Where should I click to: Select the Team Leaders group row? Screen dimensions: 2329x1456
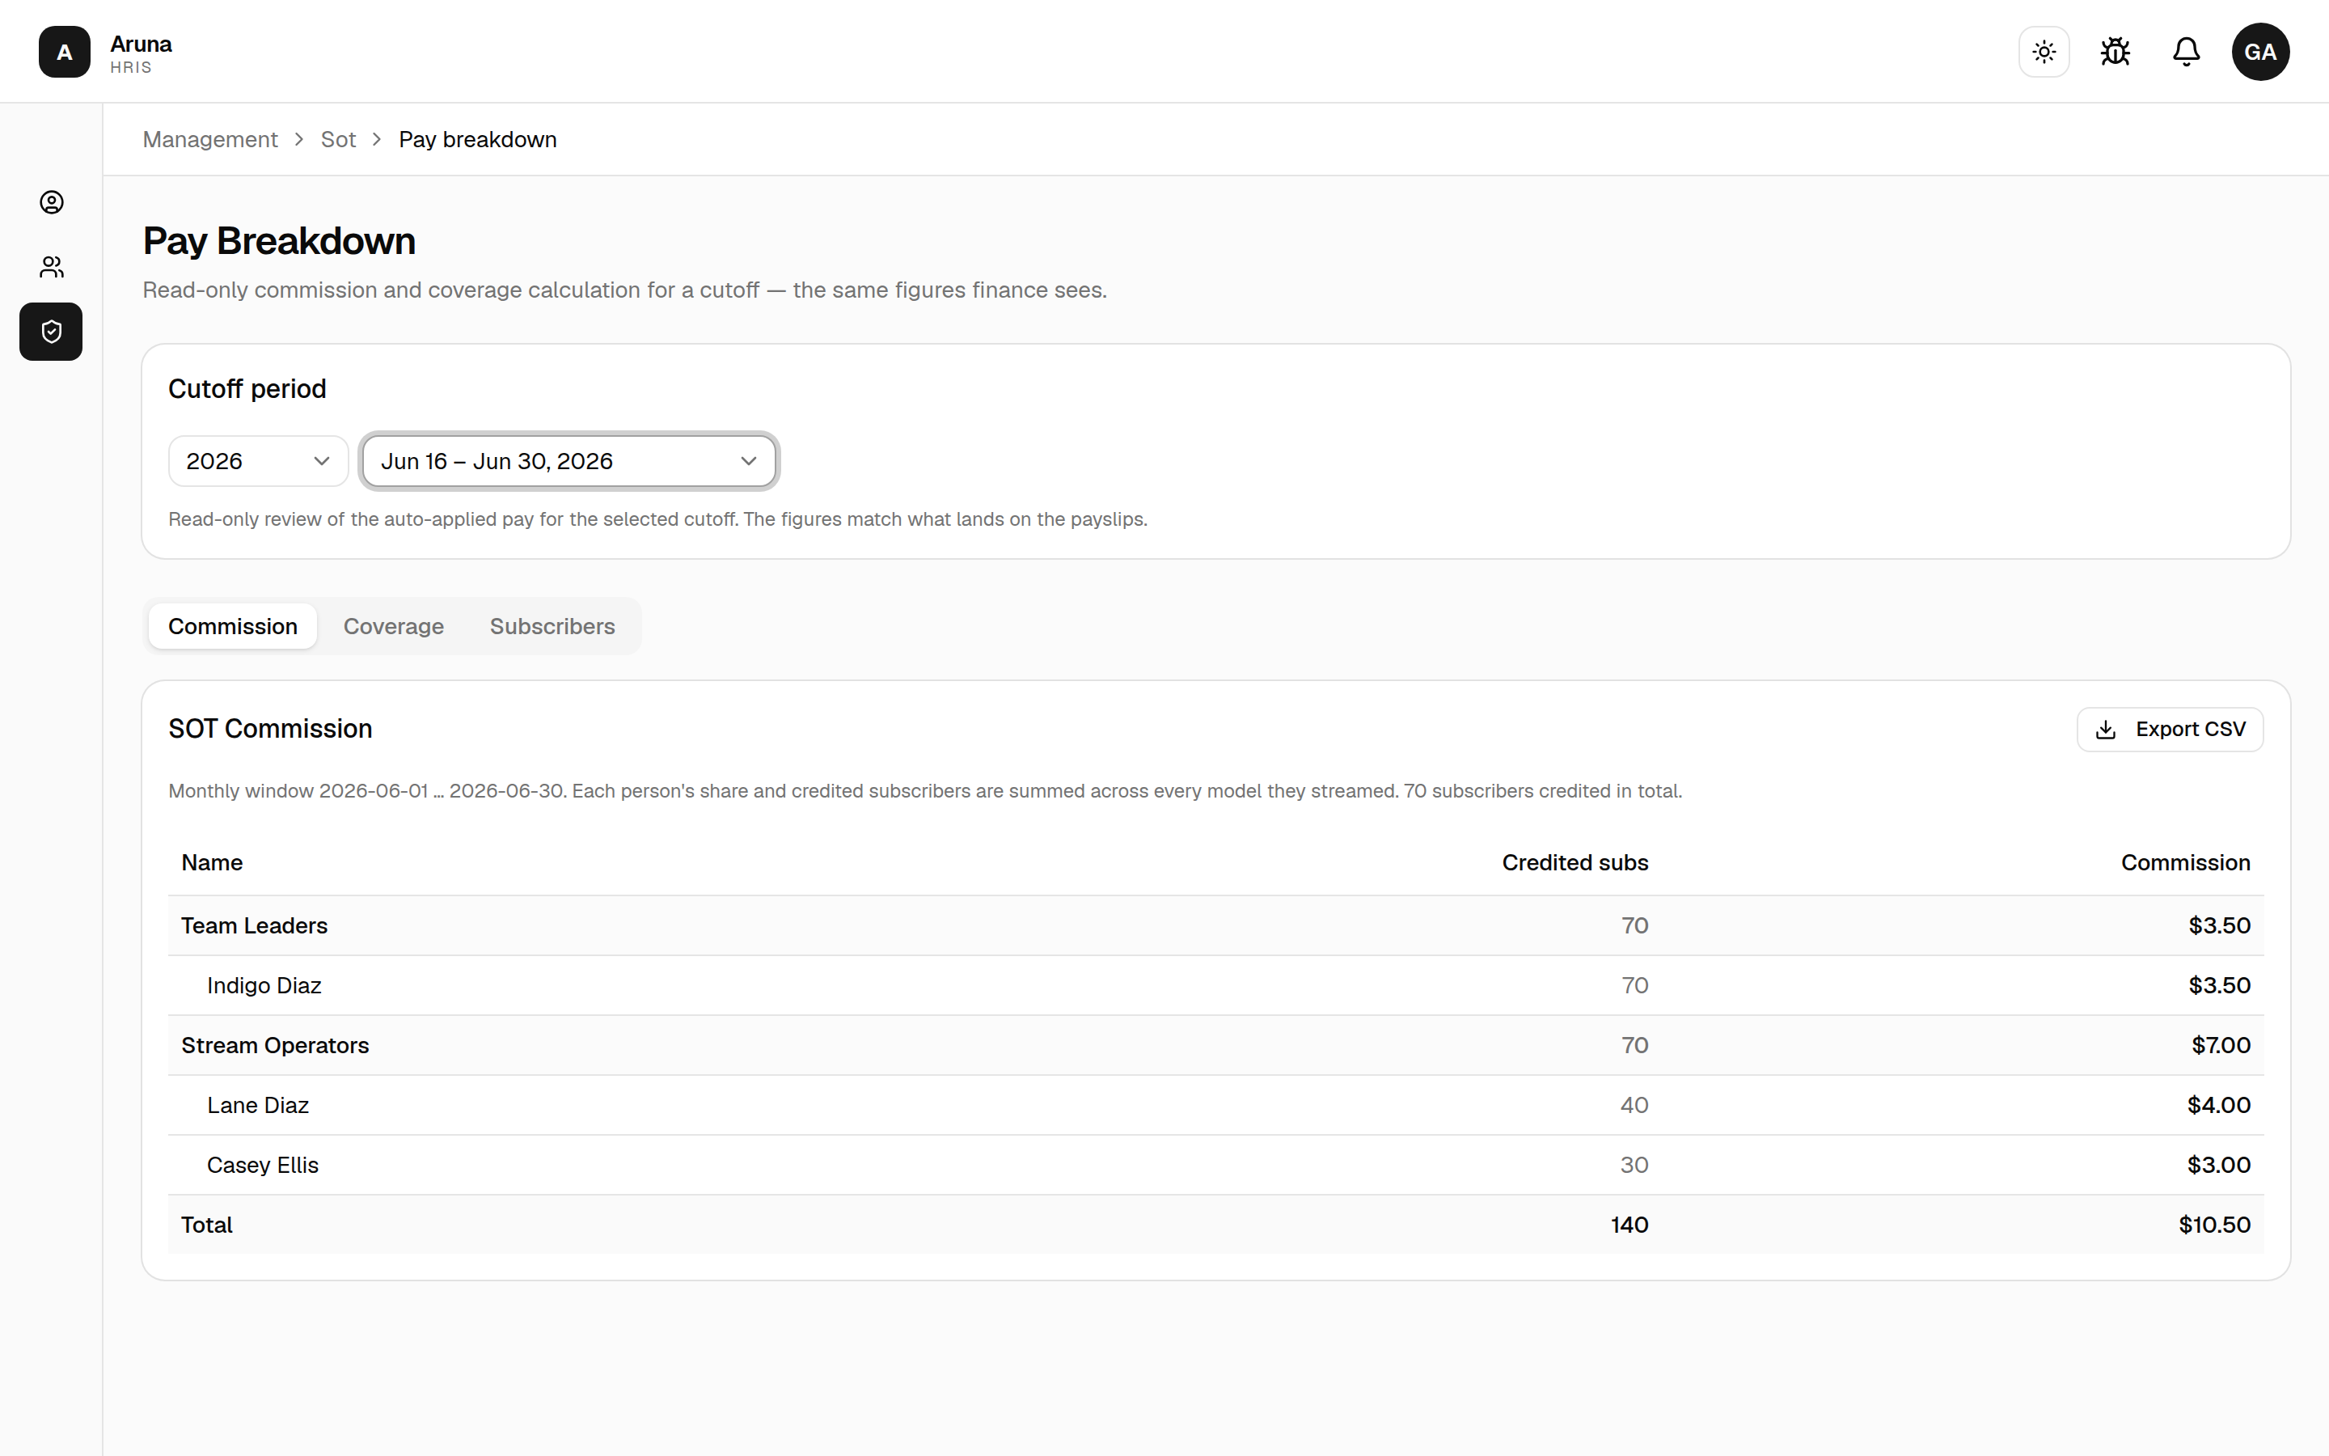pyautogui.click(x=1215, y=925)
